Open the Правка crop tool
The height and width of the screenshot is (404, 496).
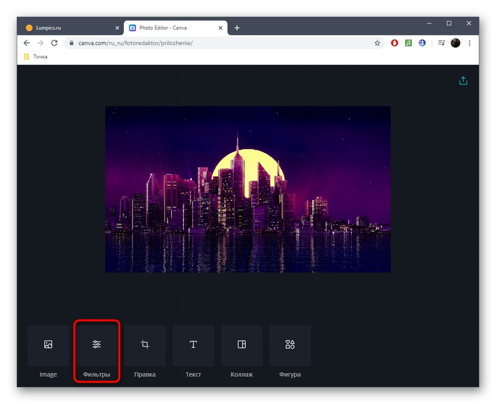[145, 345]
